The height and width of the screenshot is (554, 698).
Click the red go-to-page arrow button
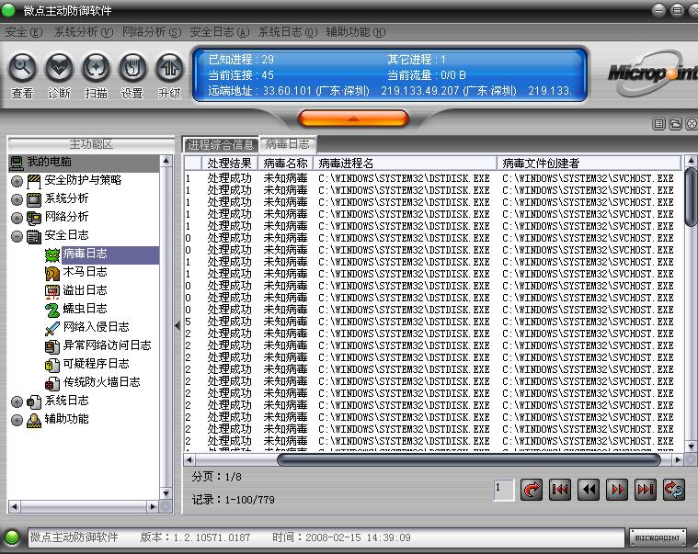coord(531,490)
